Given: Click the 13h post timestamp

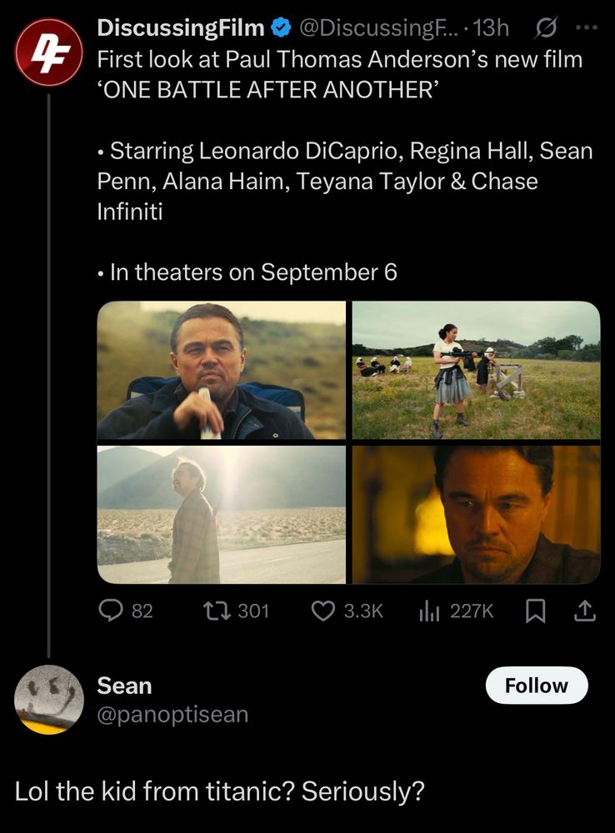Looking at the screenshot, I should tap(490, 28).
